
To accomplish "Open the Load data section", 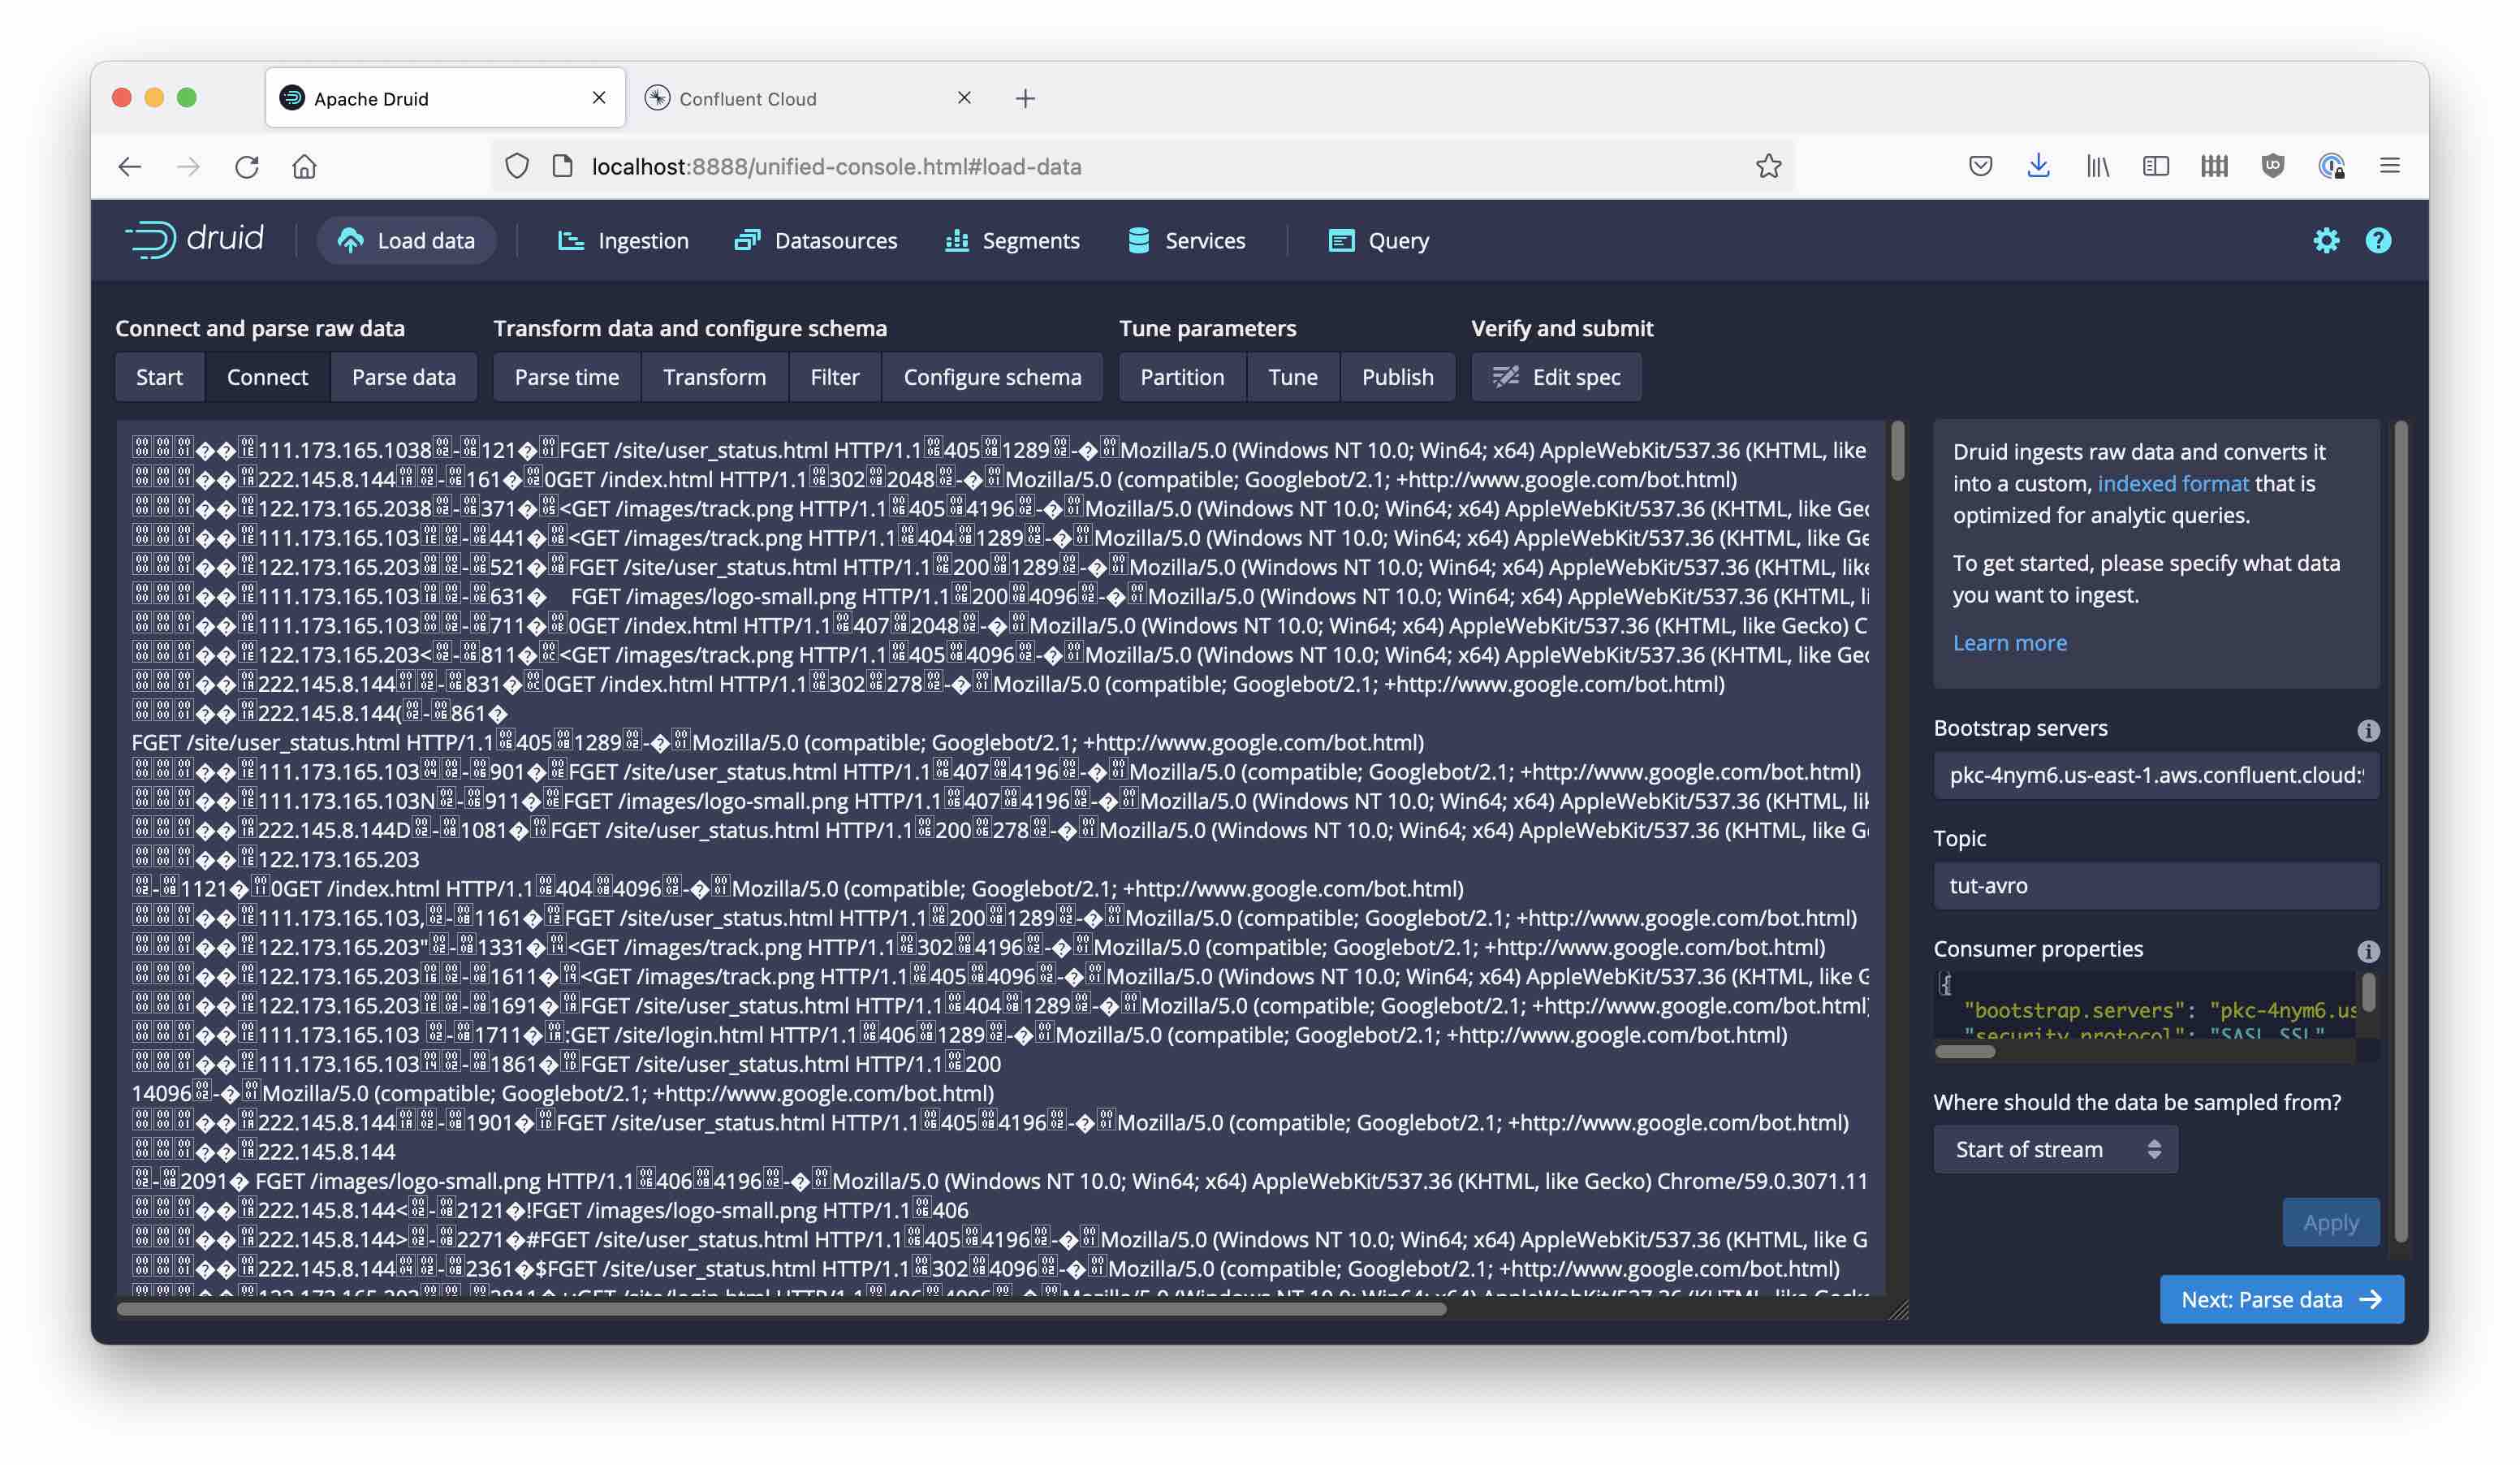I will [x=406, y=240].
